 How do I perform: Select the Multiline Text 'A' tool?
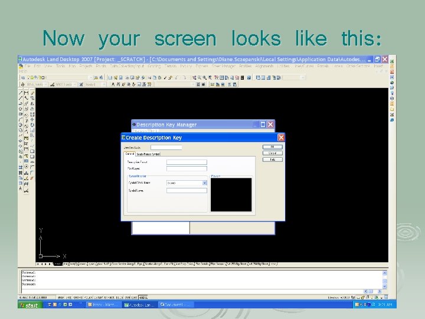[x=21, y=188]
